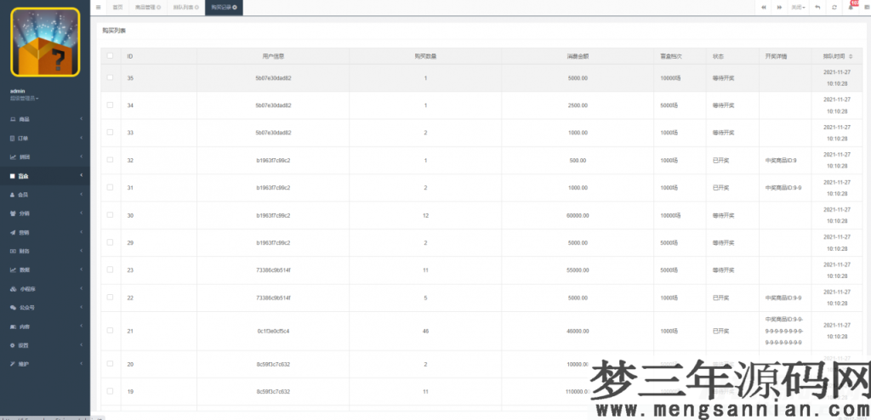Click the hamburger menu icon beside the 首页 tab
Image resolution: width=871 pixels, height=420 pixels.
pyautogui.click(x=99, y=7)
